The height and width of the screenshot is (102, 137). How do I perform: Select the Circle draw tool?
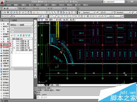tap(35, 40)
